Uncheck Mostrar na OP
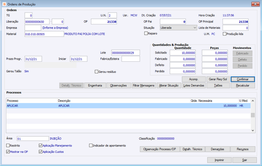The image size is (262, 166). [8, 152]
